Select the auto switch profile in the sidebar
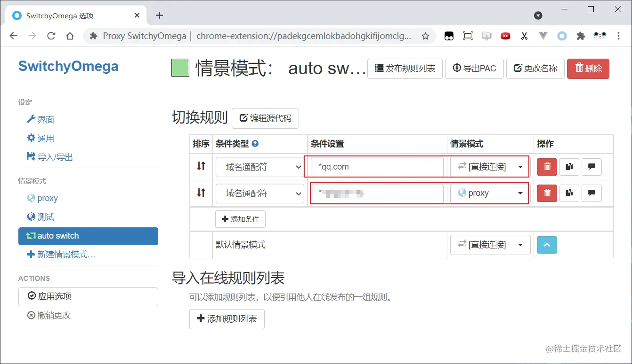Image resolution: width=632 pixels, height=364 pixels. 88,236
